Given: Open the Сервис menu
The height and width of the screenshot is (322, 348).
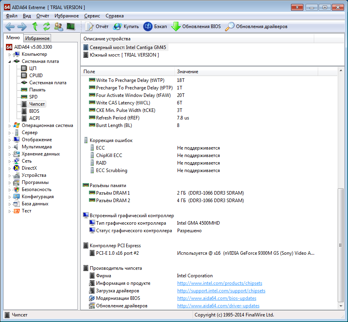Looking at the screenshot, I should [x=92, y=16].
